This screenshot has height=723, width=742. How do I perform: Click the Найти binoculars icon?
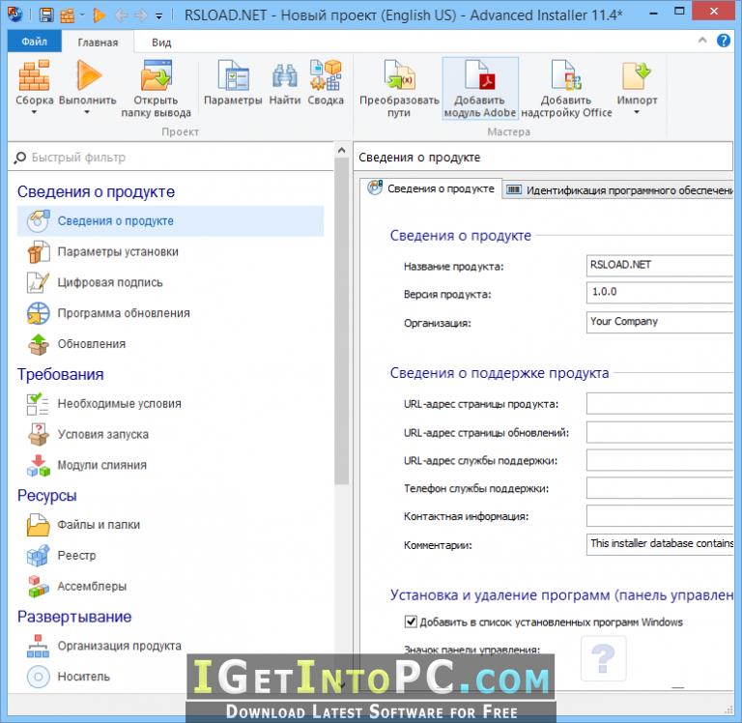click(x=285, y=75)
